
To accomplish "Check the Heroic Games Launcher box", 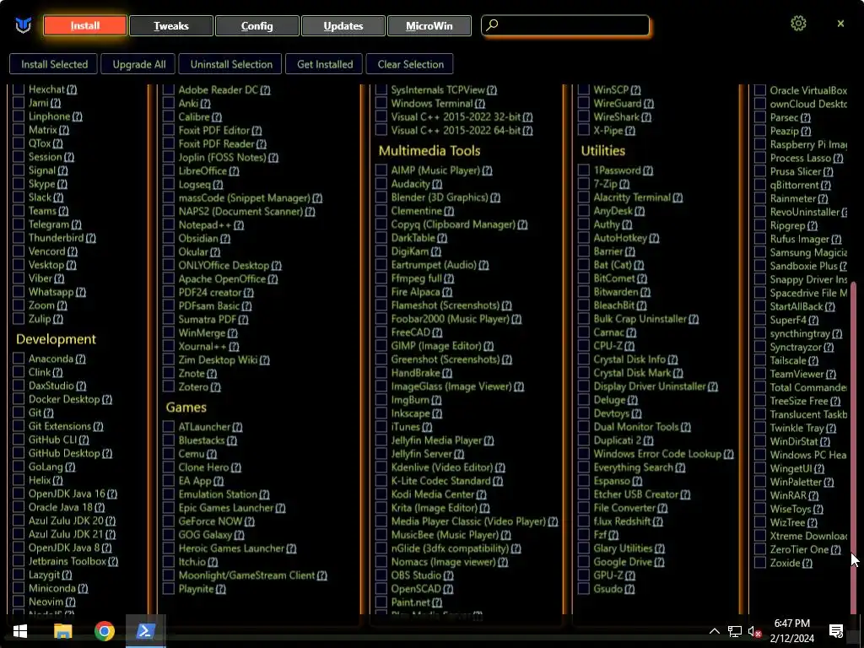I will pos(169,548).
